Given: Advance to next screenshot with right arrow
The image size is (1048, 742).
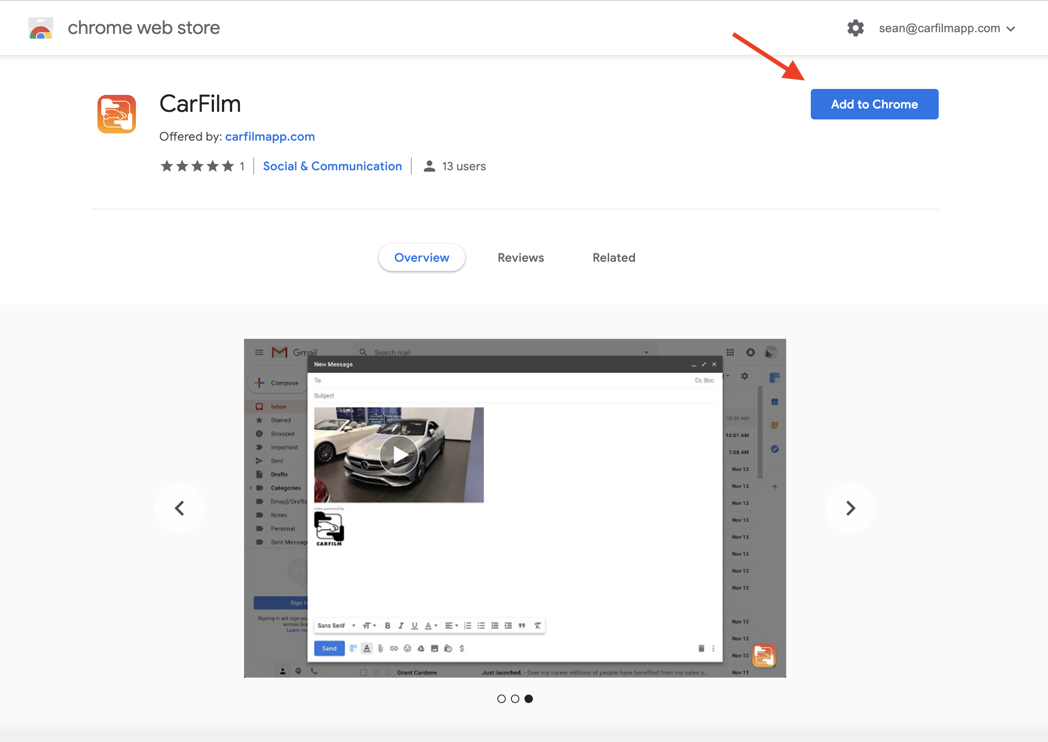Looking at the screenshot, I should [x=850, y=508].
